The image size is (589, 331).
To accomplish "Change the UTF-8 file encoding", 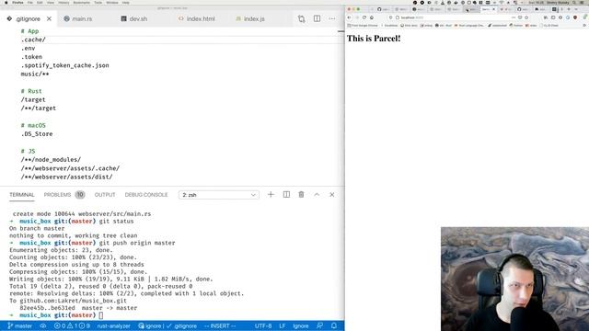I will click(263, 325).
